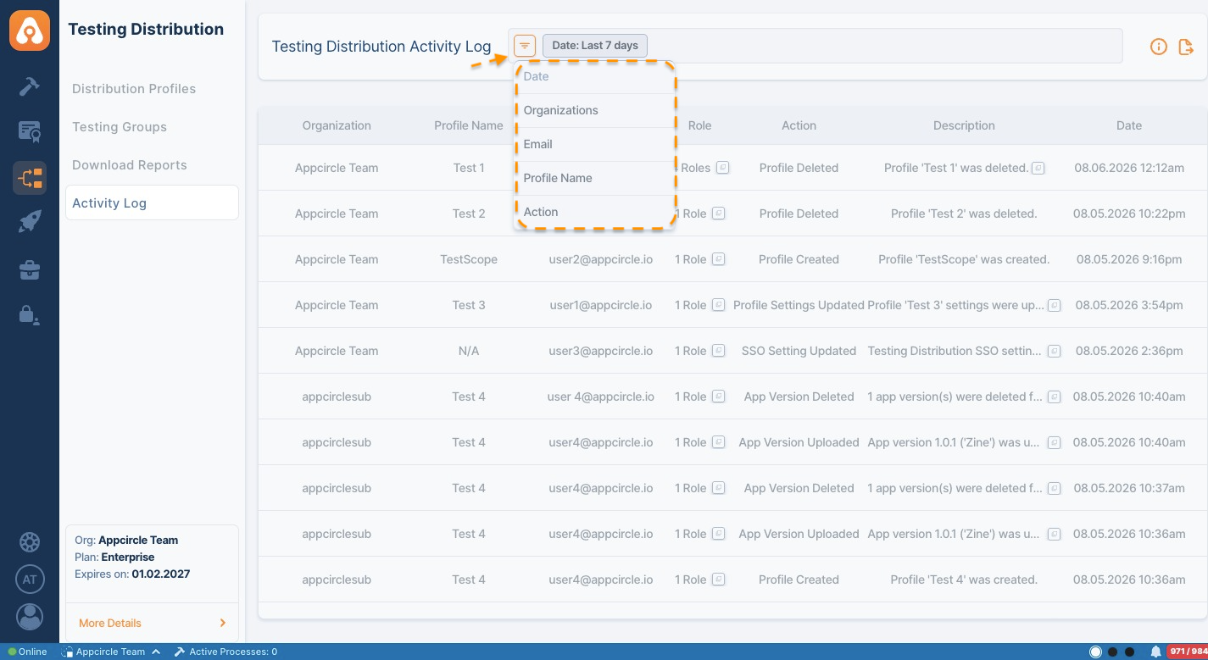The image size is (1208, 660).
Task: Click the white circle in the status bar
Action: 1095,652
